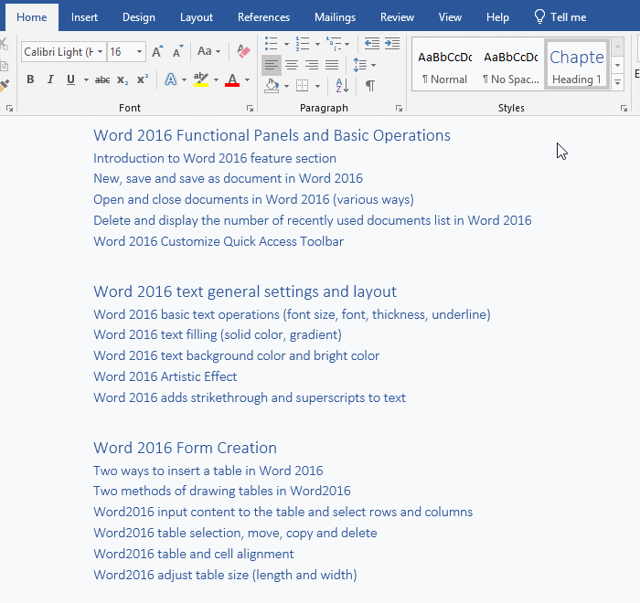Click the Tell me search box
Image resolution: width=640 pixels, height=603 pixels.
pos(560,17)
